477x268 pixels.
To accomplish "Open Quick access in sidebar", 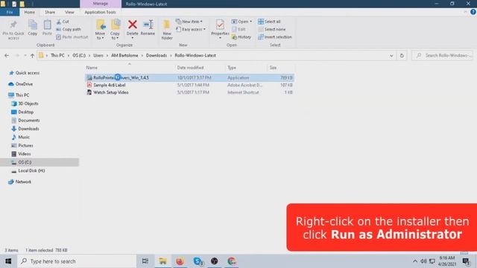I will pyautogui.click(x=25, y=73).
